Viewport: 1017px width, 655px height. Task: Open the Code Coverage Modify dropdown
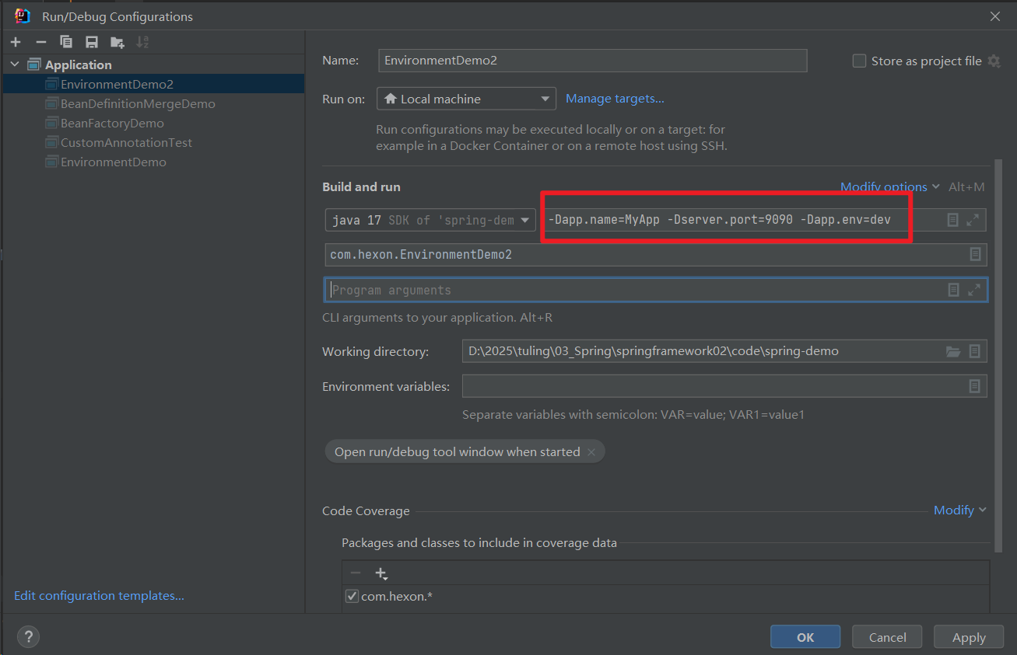click(x=959, y=510)
